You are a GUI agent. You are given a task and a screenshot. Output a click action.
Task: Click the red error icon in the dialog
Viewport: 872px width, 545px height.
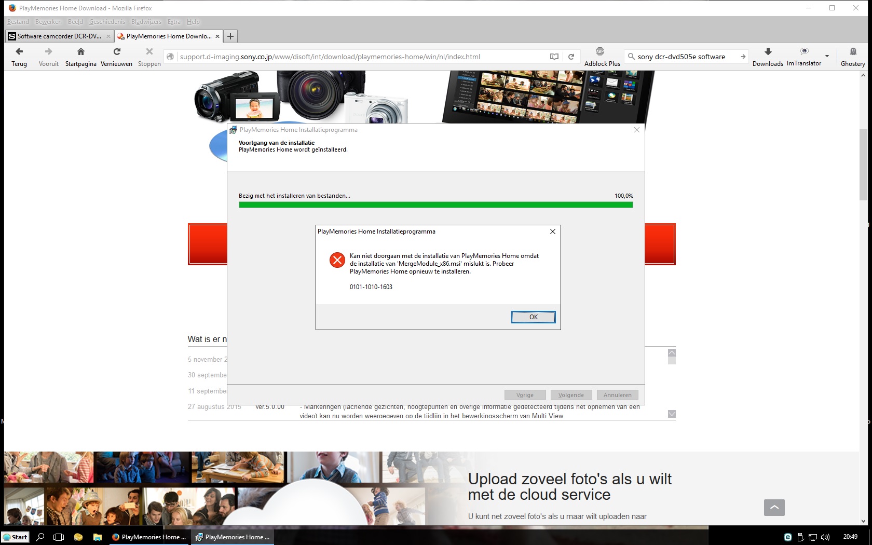point(337,260)
